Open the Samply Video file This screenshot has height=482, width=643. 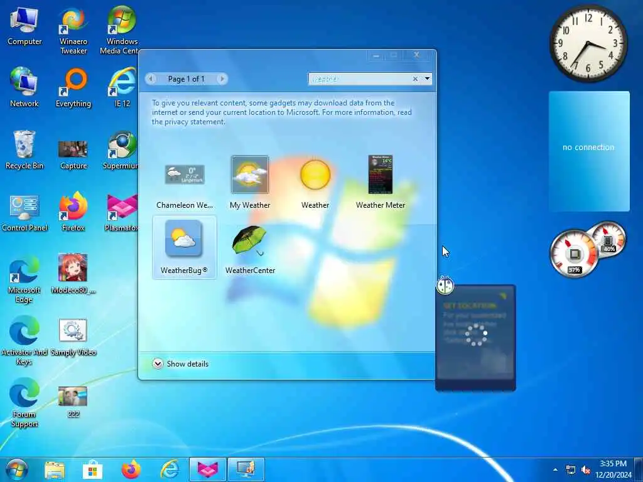click(x=73, y=337)
